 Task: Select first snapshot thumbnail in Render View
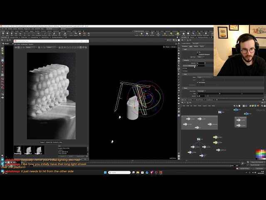(x=18, y=150)
